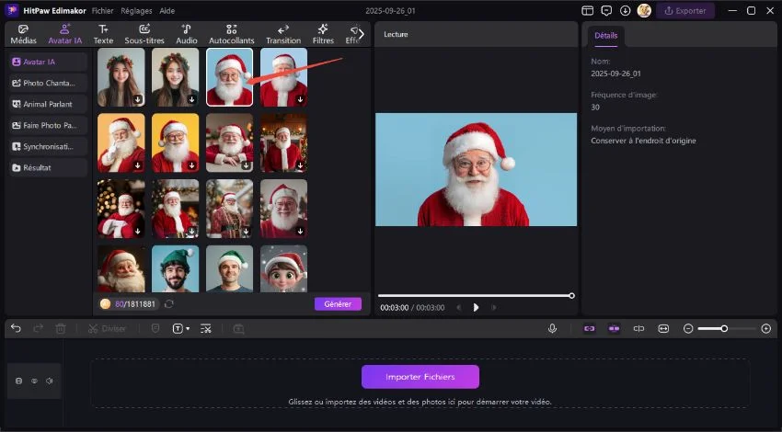Image resolution: width=782 pixels, height=432 pixels.
Task: Click Conserver à l'endroit d'origine text
Action: [643, 141]
